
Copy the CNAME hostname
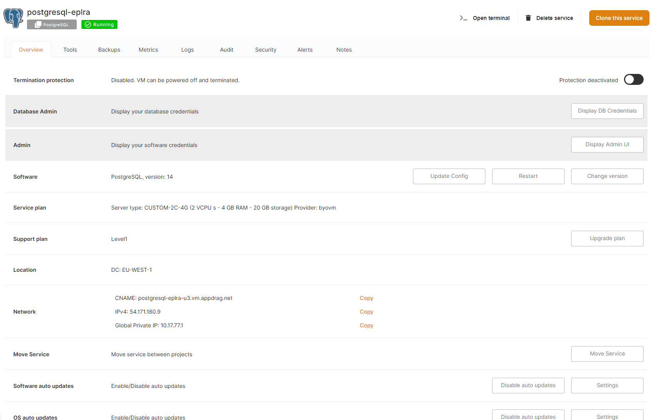click(366, 298)
